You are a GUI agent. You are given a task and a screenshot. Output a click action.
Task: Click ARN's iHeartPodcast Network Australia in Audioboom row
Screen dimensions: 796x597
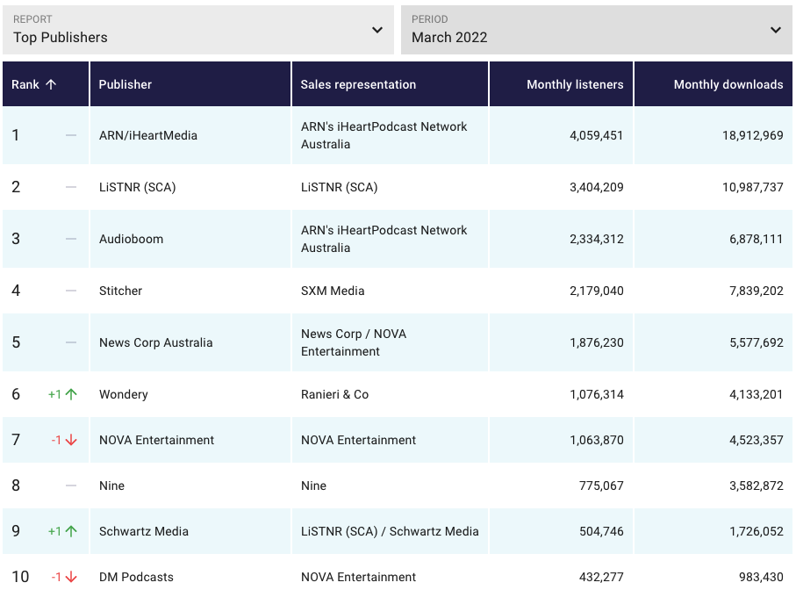click(x=384, y=239)
